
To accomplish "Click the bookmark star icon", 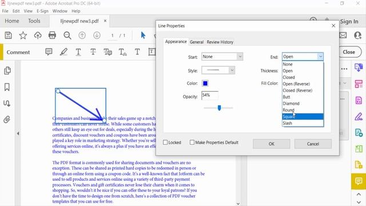I will pos(23,35).
